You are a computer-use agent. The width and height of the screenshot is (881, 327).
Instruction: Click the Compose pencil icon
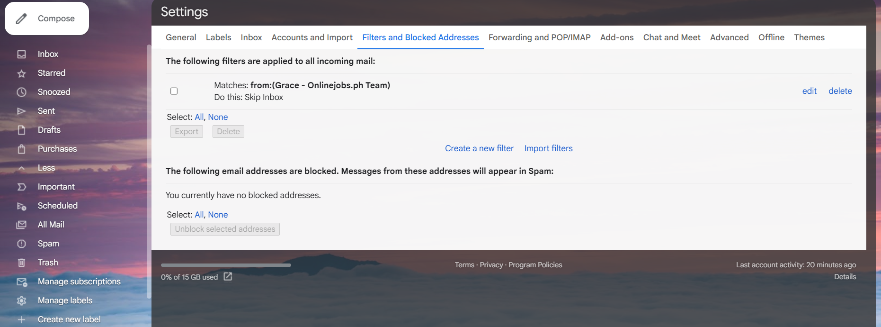point(21,18)
